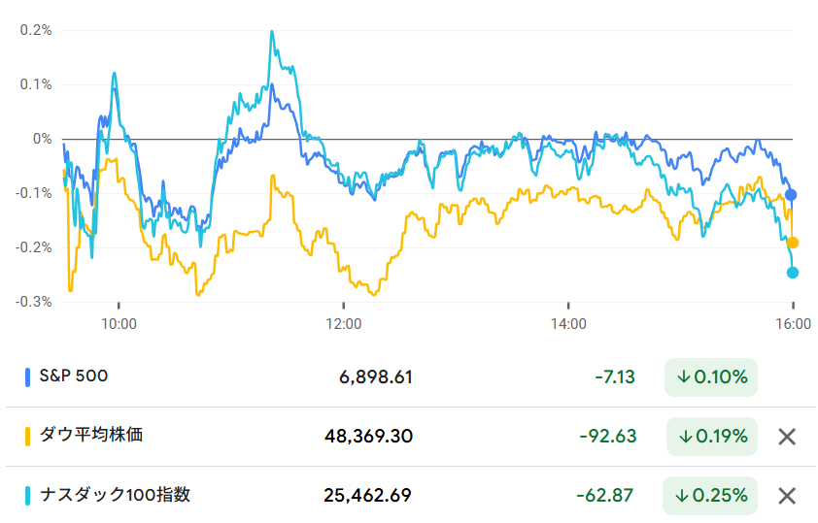Click the cyan Nasdaq chart endpoint dot
This screenshot has width=818, height=523.
[x=793, y=273]
